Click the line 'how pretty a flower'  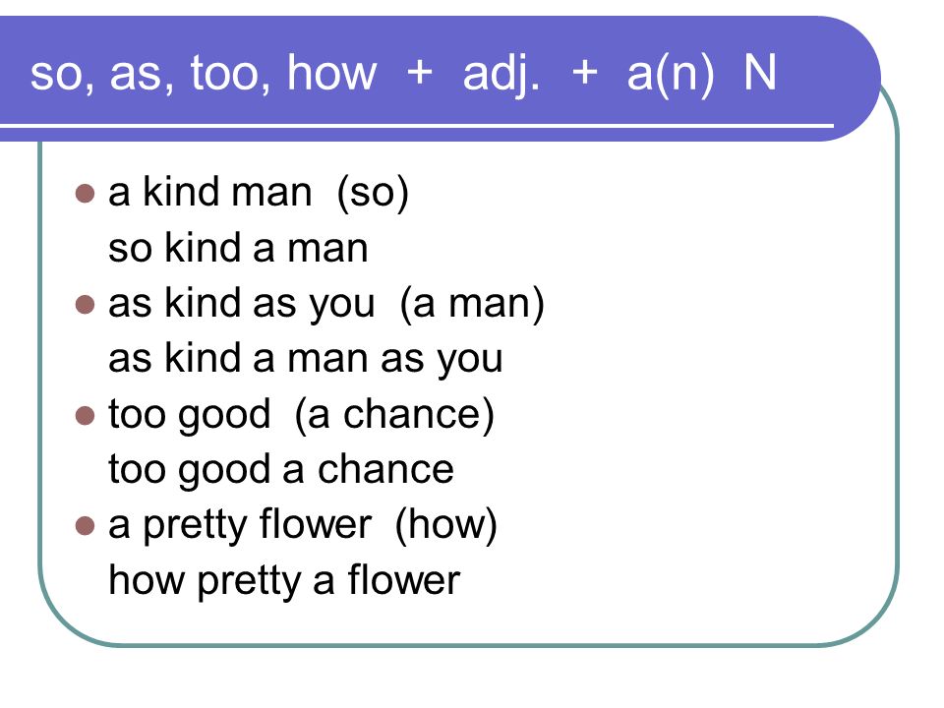[284, 581]
